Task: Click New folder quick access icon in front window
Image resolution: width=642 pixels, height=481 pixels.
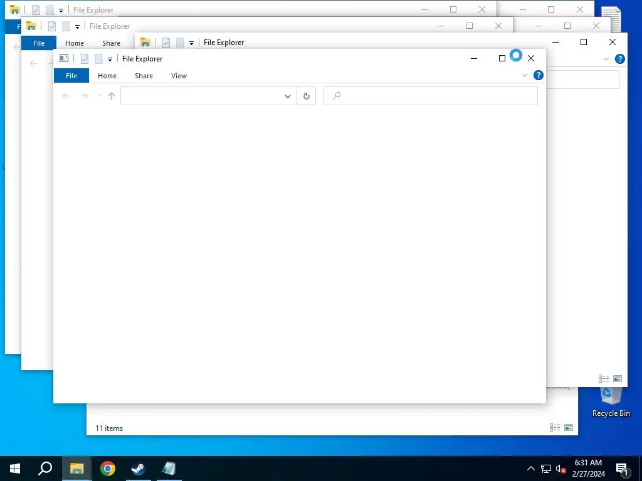Action: coord(98,59)
